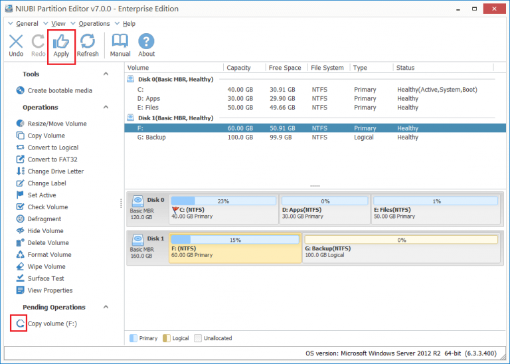Screen dimensions: 510x364
Task: Sort by the File System column header
Action: click(x=329, y=68)
